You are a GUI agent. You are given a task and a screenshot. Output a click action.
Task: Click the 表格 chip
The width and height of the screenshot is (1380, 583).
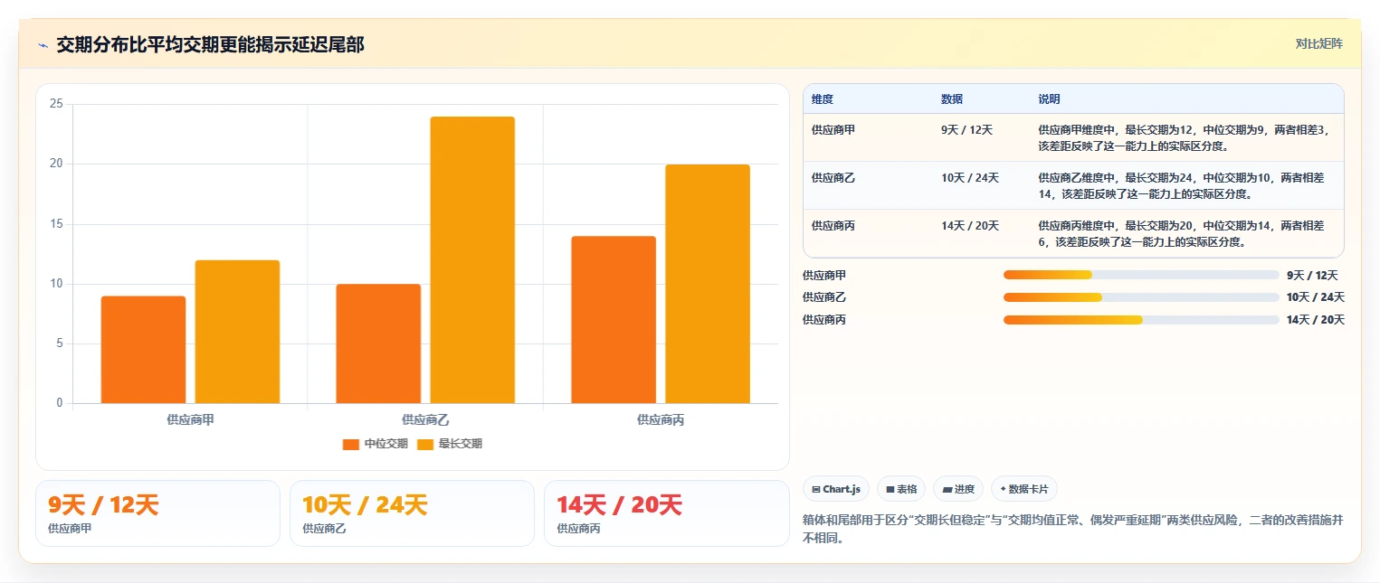click(901, 489)
